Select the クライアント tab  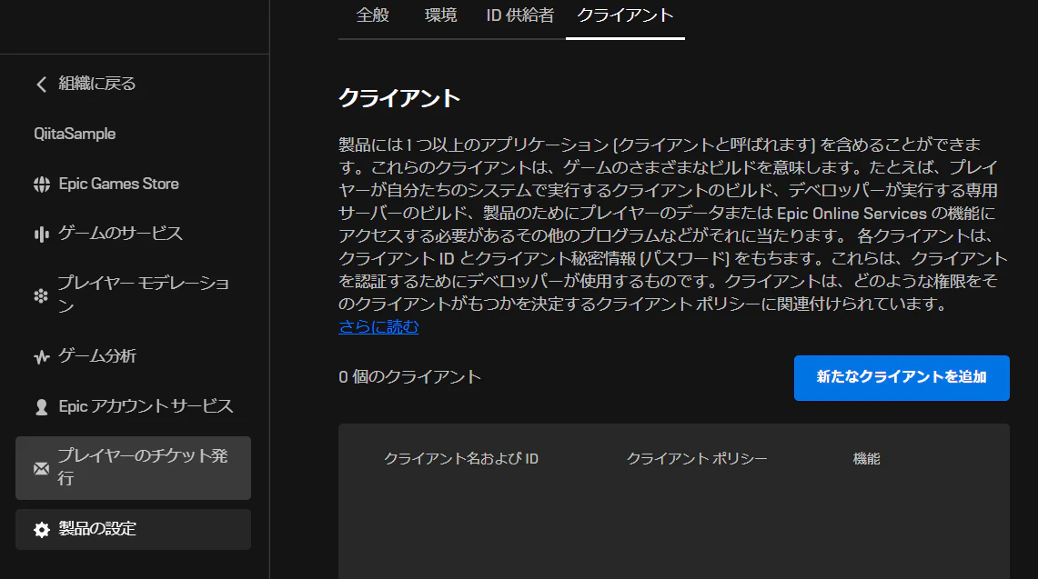626,15
